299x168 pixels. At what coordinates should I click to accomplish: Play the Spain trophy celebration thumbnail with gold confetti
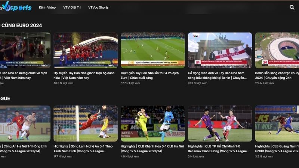[x=86, y=50]
